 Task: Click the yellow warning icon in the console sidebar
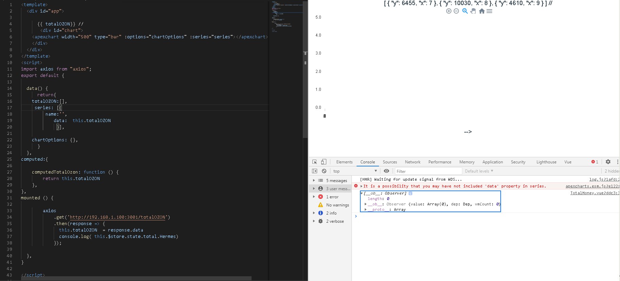coord(321,205)
